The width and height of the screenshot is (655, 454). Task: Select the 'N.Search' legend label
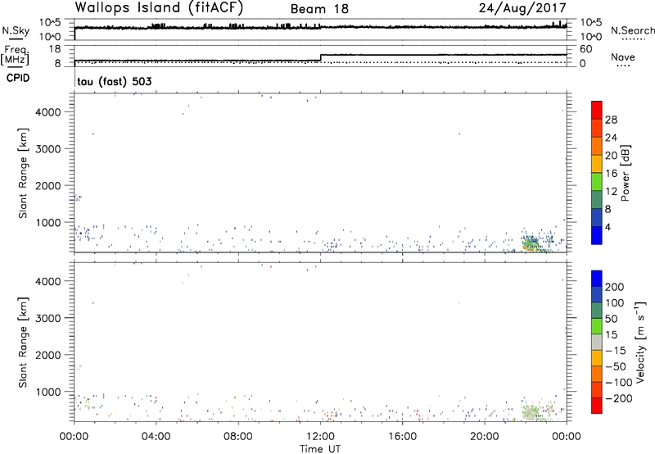633,30
